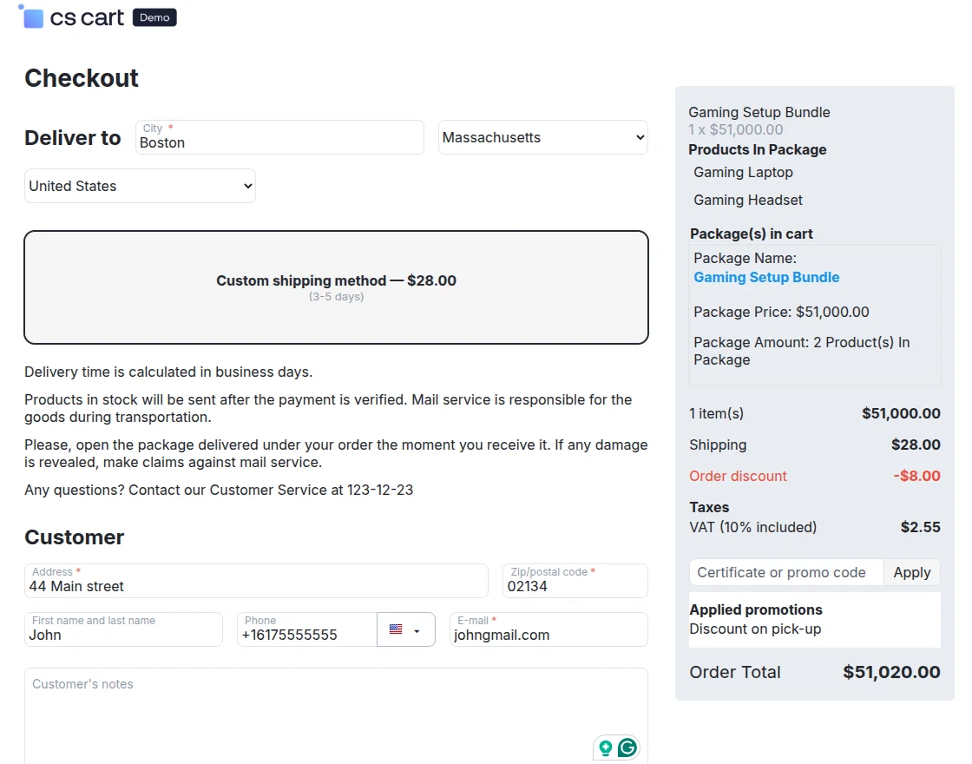Click the Order Total $51,020.00 amount

[x=891, y=672]
